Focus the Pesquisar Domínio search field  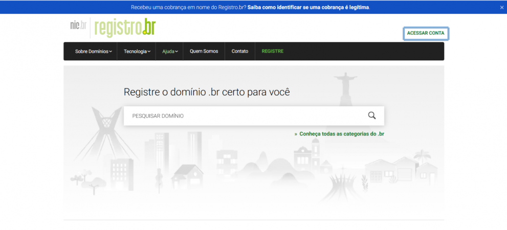tap(254, 116)
